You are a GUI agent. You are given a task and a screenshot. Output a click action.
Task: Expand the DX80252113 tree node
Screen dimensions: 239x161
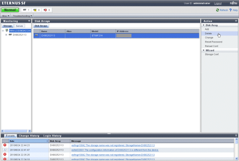click(x=6, y=35)
